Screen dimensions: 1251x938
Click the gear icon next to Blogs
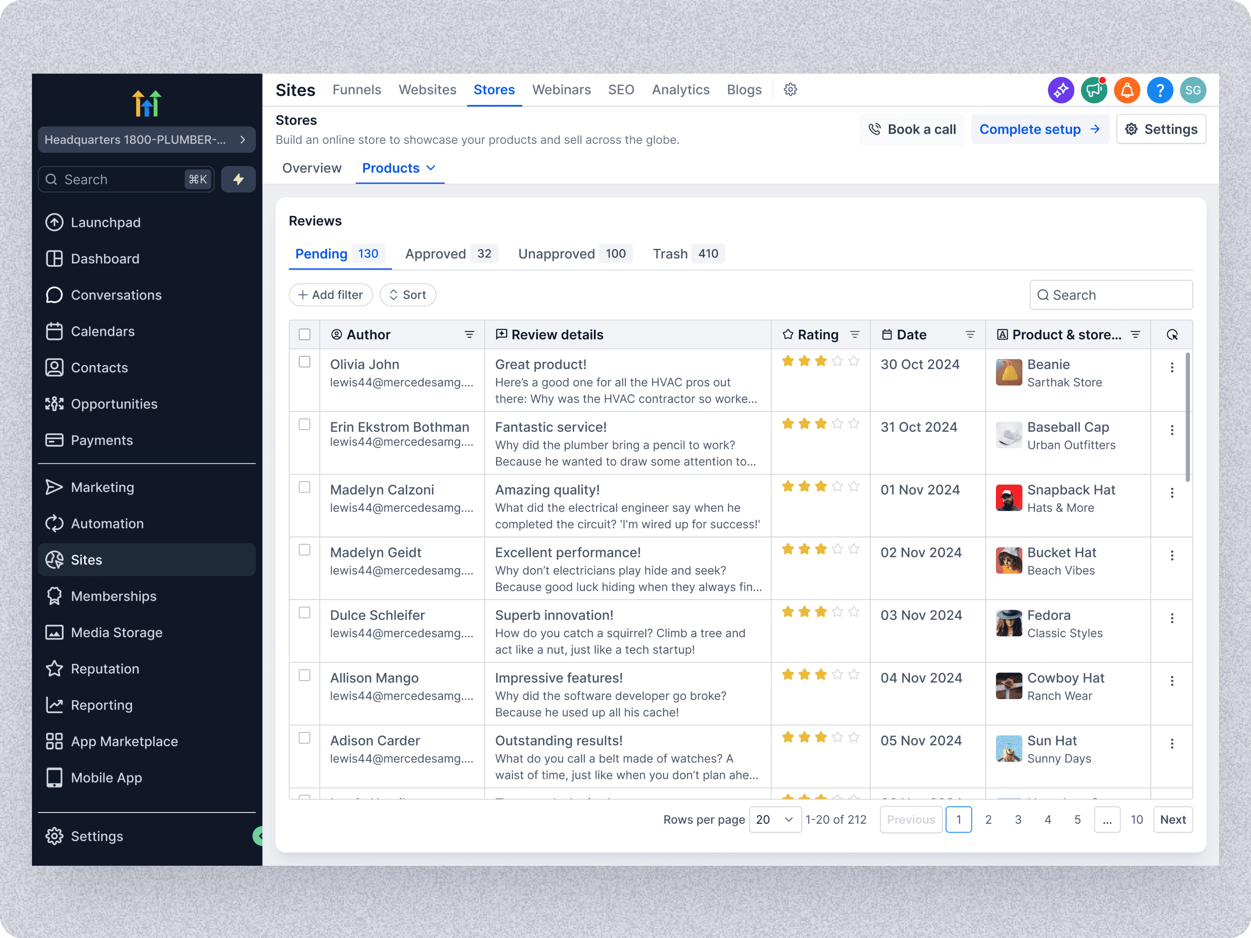click(x=790, y=90)
